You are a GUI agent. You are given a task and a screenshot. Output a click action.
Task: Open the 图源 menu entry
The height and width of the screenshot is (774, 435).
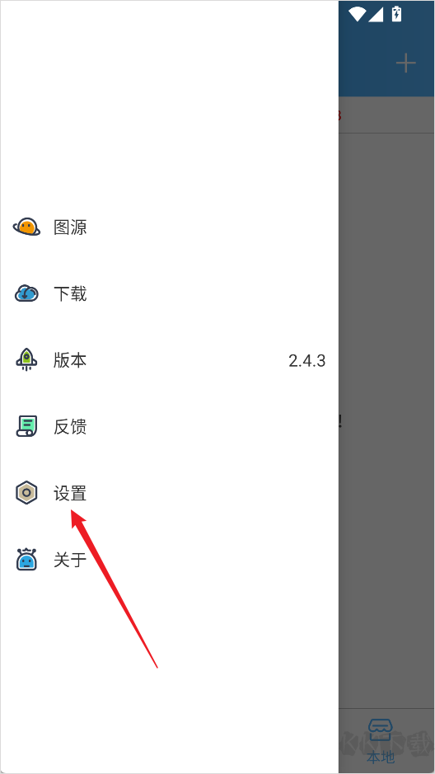pyautogui.click(x=169, y=227)
